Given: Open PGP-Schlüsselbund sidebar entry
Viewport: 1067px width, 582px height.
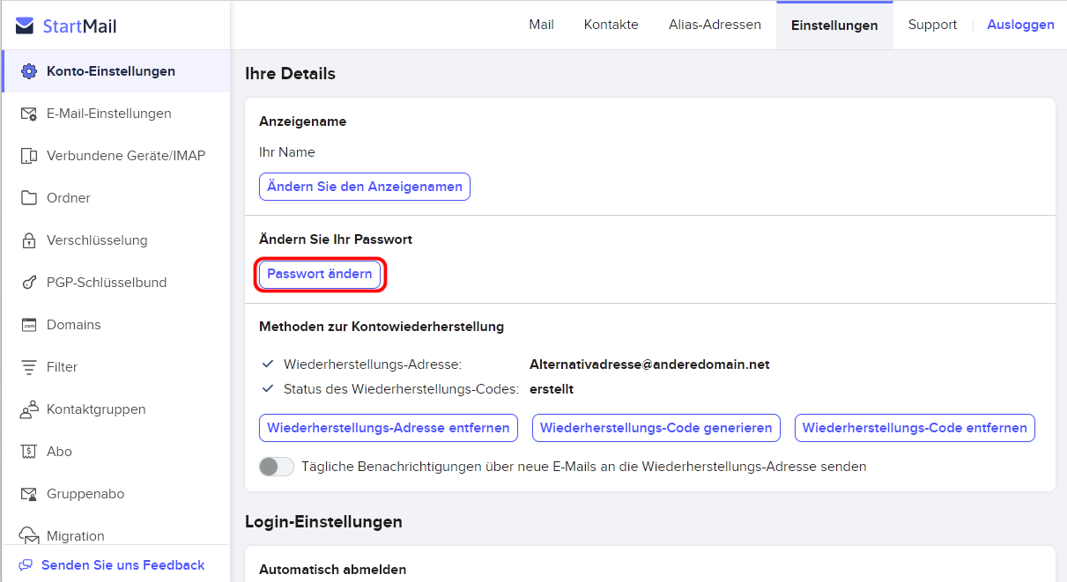Looking at the screenshot, I should 115,283.
